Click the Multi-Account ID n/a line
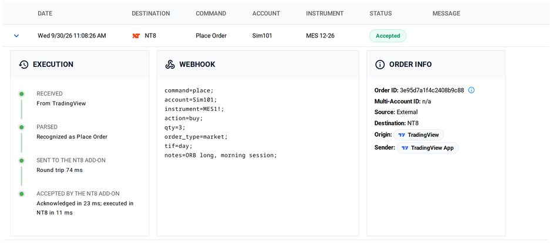552x243 pixels. [403, 102]
